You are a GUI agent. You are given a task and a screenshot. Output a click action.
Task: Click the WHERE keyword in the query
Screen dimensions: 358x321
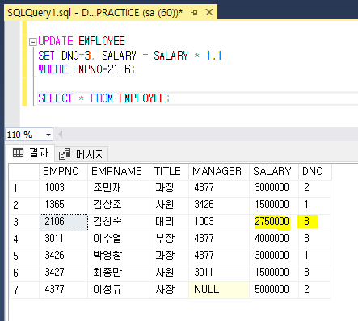(53, 69)
